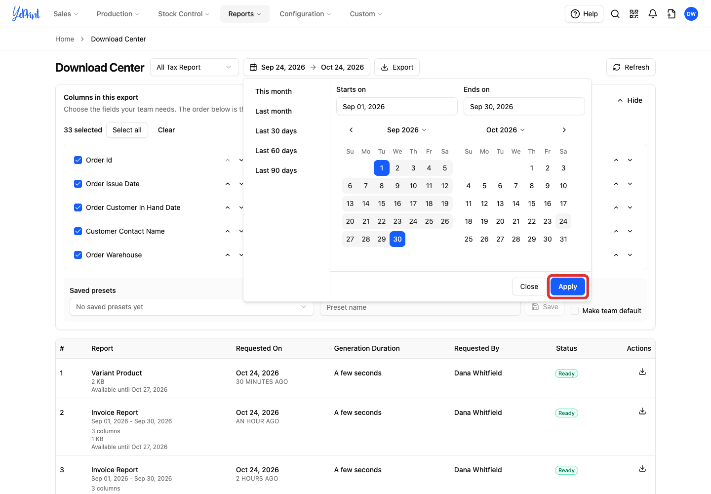Screen dimensions: 711x494
Task: Go to next month in calendar
Action: pyautogui.click(x=564, y=130)
